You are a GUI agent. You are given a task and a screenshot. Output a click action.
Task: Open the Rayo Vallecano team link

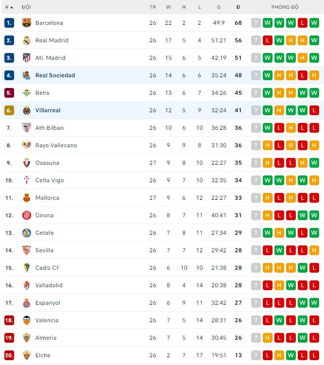tap(56, 145)
